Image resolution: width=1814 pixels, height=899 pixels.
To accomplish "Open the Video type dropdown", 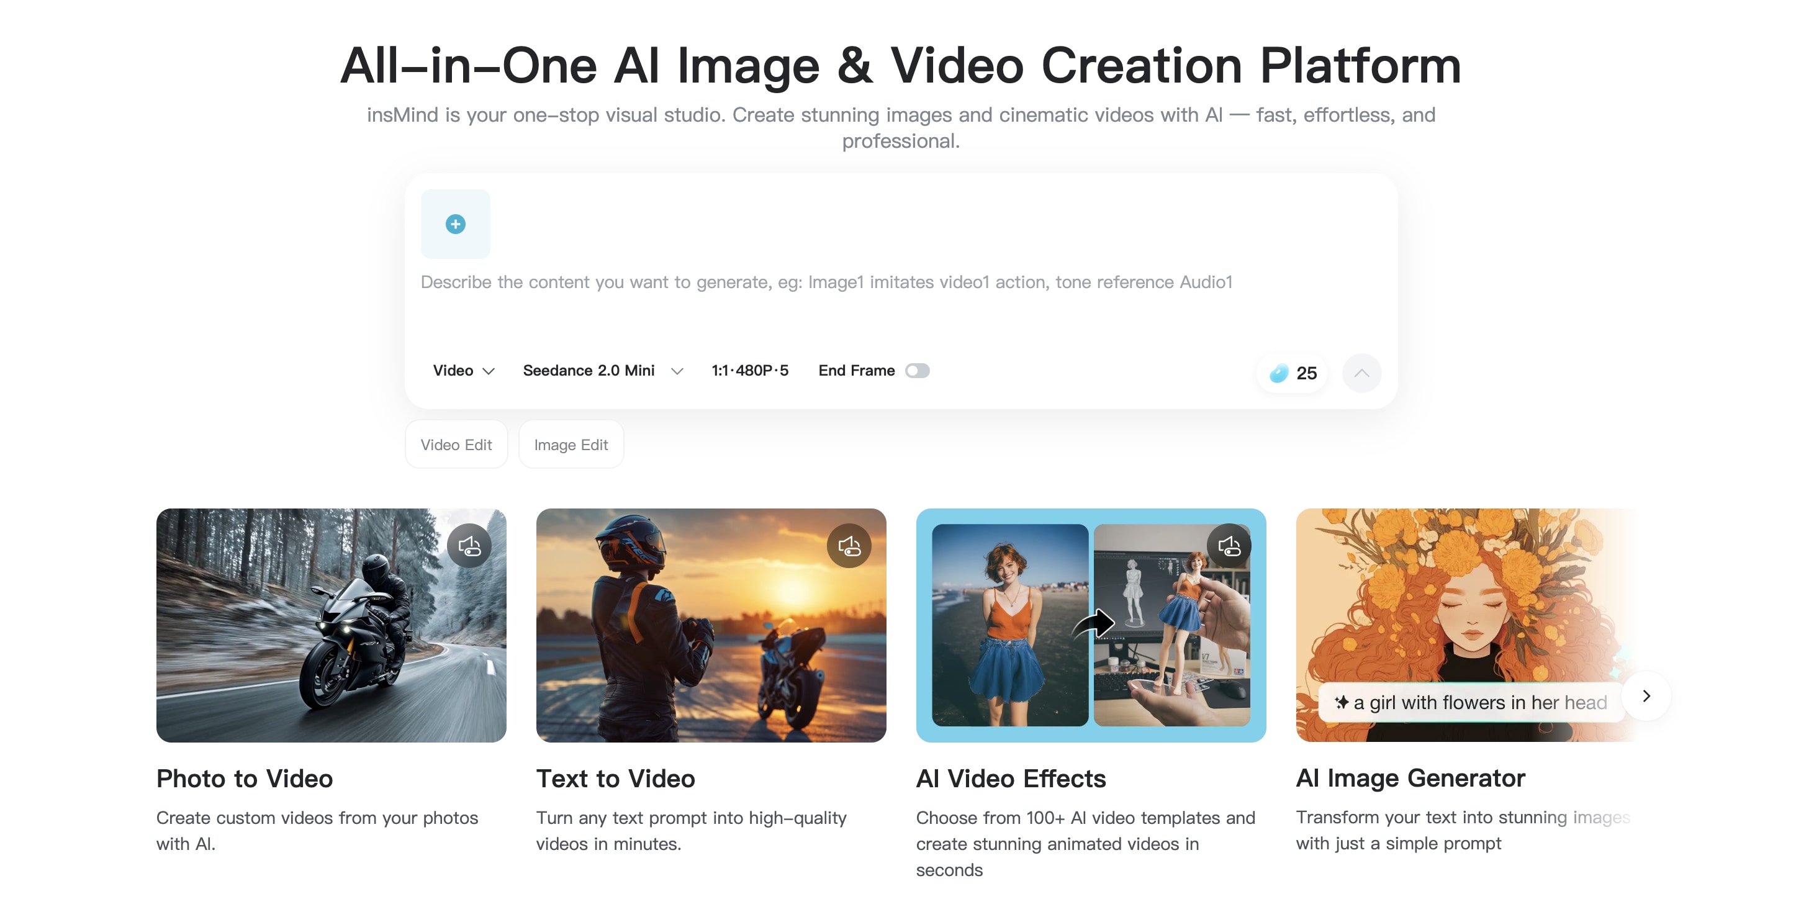I will tap(464, 370).
